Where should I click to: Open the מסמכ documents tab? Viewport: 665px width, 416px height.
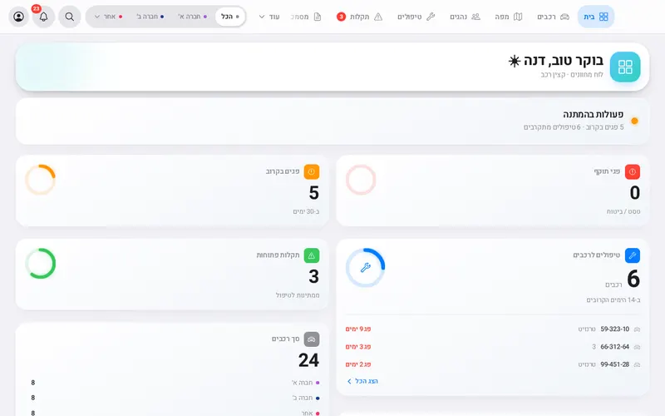306,17
